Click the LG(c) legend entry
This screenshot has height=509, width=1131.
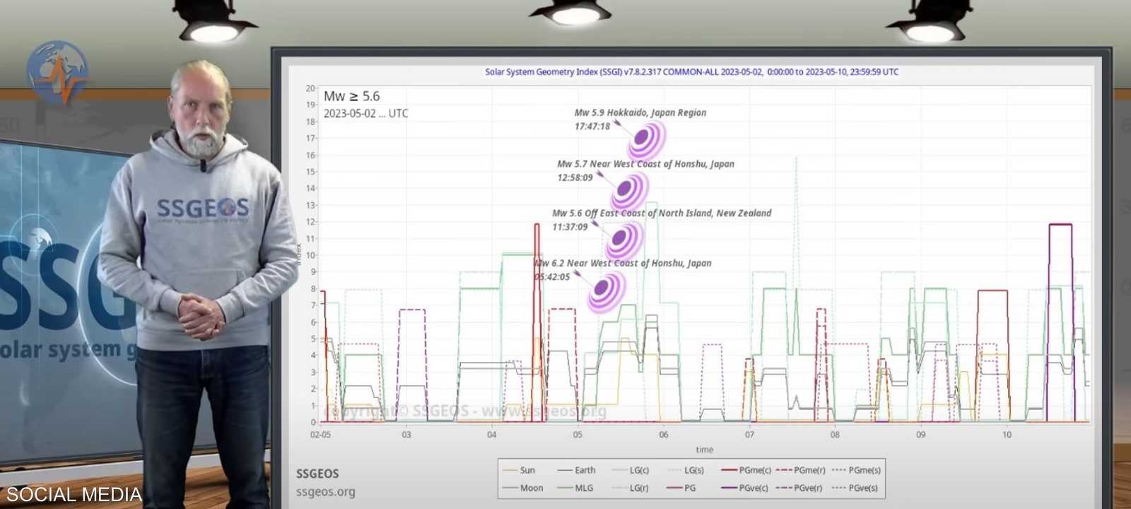click(x=631, y=470)
